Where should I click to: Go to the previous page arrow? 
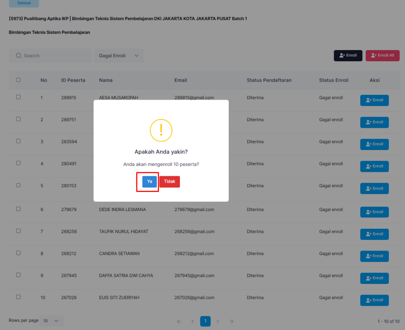(x=192, y=322)
